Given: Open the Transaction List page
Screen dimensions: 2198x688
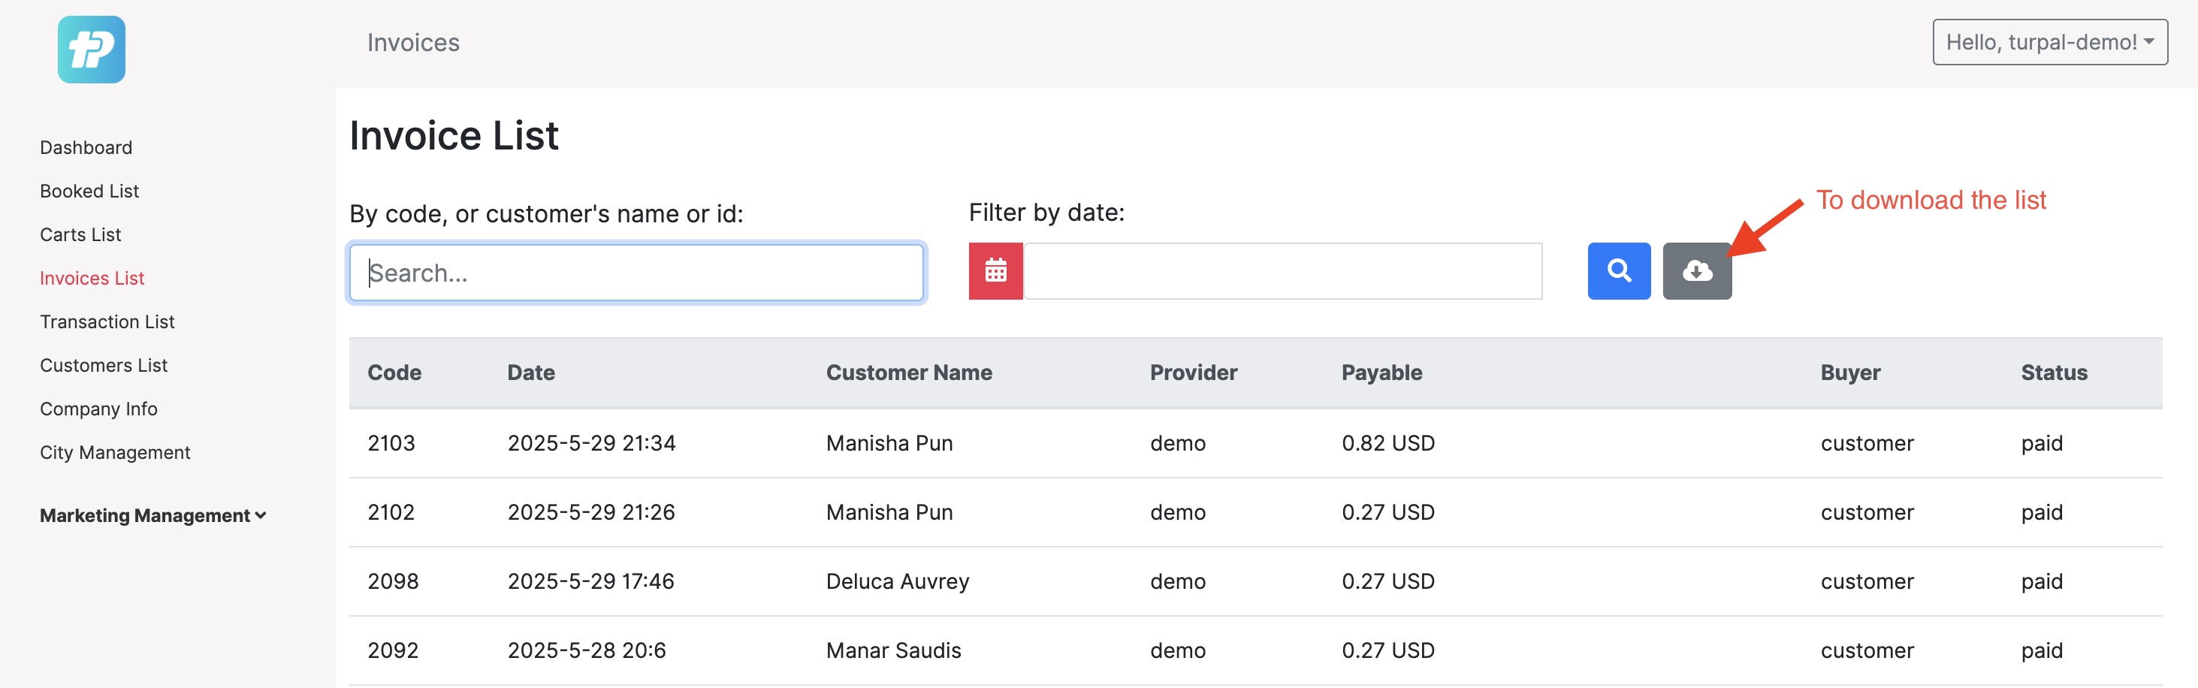Looking at the screenshot, I should 107,321.
